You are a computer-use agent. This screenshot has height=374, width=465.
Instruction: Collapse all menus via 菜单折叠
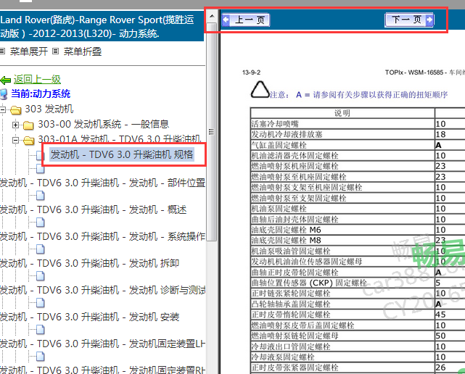(83, 51)
